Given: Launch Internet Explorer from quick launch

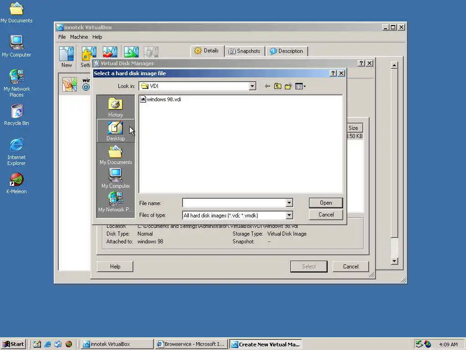Looking at the screenshot, I should 47,344.
